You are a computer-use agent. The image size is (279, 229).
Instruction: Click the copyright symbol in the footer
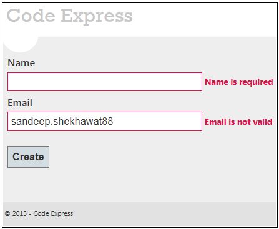click(x=7, y=213)
